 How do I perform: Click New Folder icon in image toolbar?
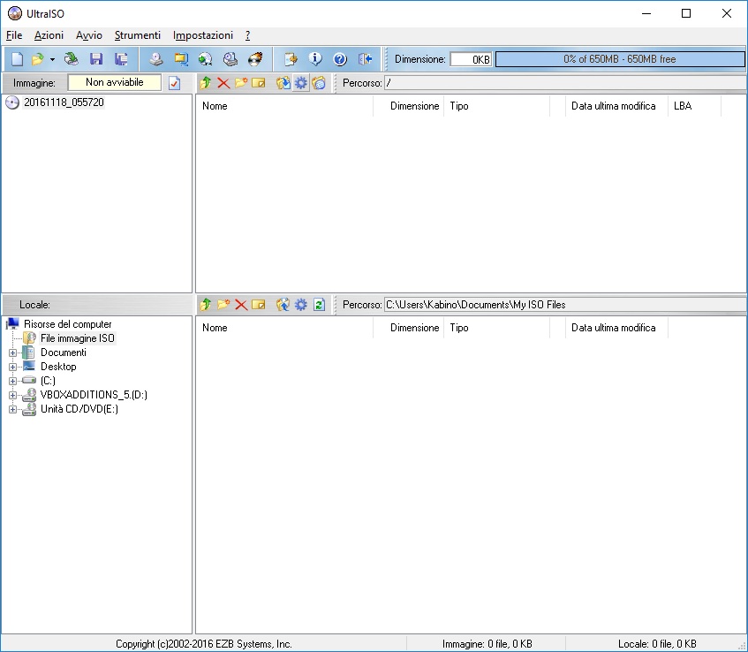(x=241, y=83)
